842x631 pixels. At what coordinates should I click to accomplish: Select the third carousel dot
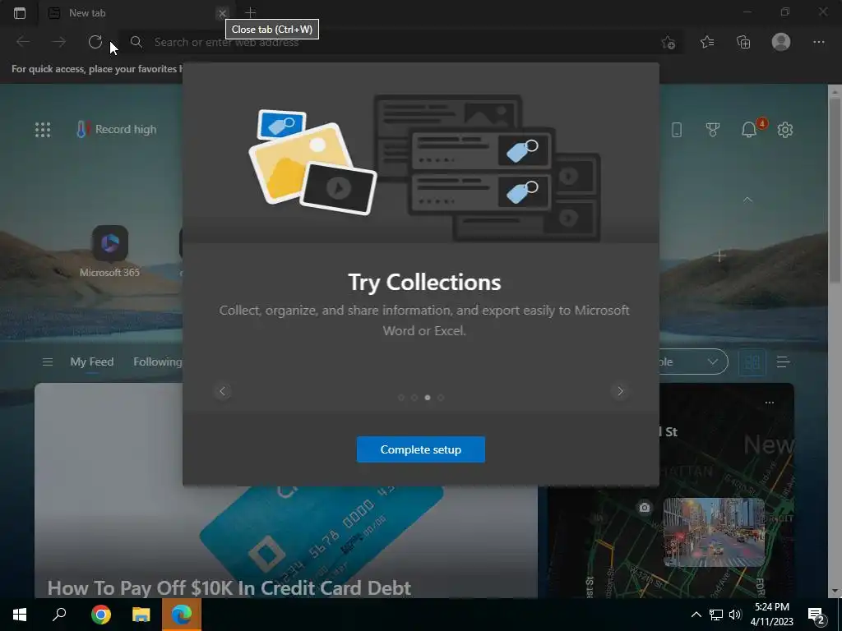[428, 398]
